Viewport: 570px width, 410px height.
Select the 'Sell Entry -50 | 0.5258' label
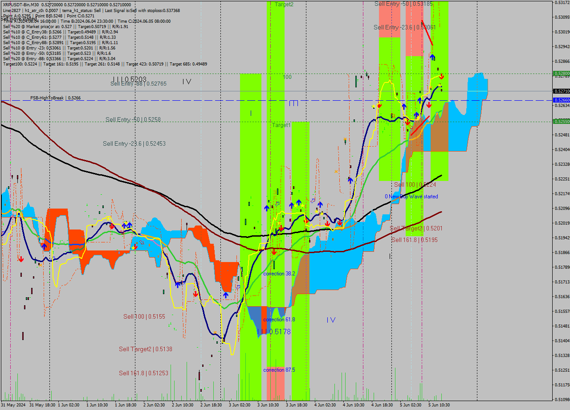pyautogui.click(x=133, y=119)
